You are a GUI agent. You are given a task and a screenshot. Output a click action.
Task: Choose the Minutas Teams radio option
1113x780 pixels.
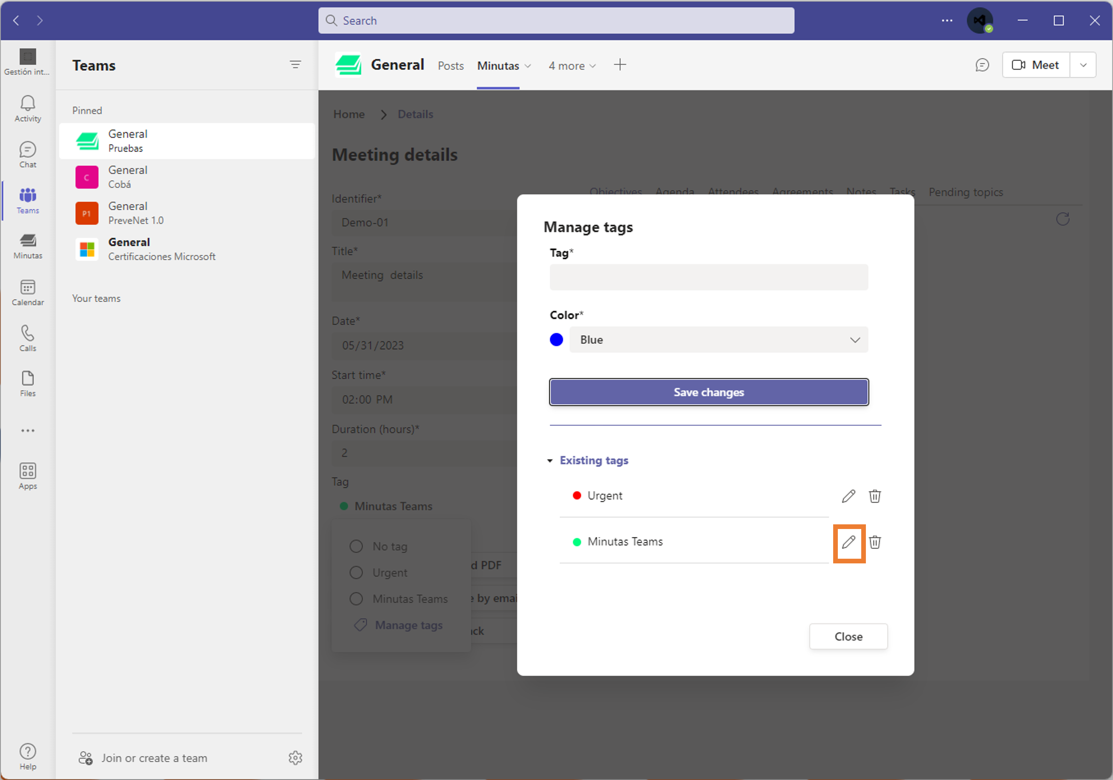[x=356, y=599]
